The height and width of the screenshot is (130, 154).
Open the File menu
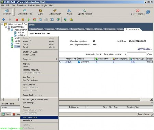[3, 6]
